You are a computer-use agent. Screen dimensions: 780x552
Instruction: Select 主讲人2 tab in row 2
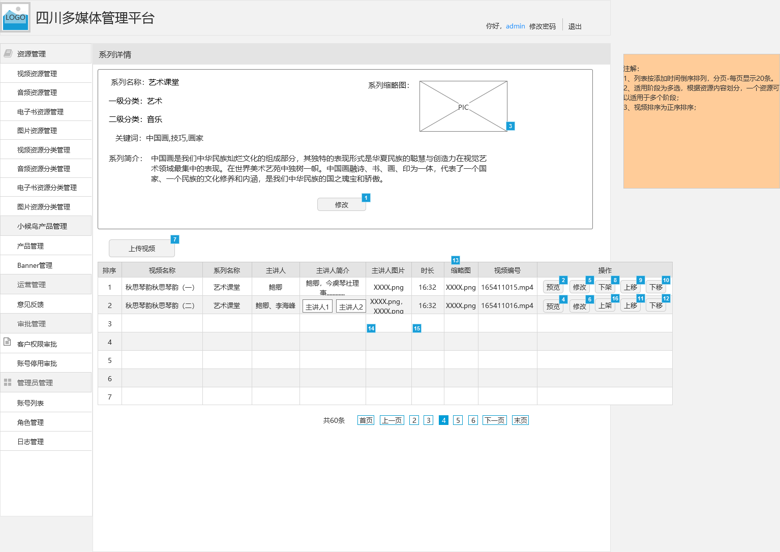351,306
